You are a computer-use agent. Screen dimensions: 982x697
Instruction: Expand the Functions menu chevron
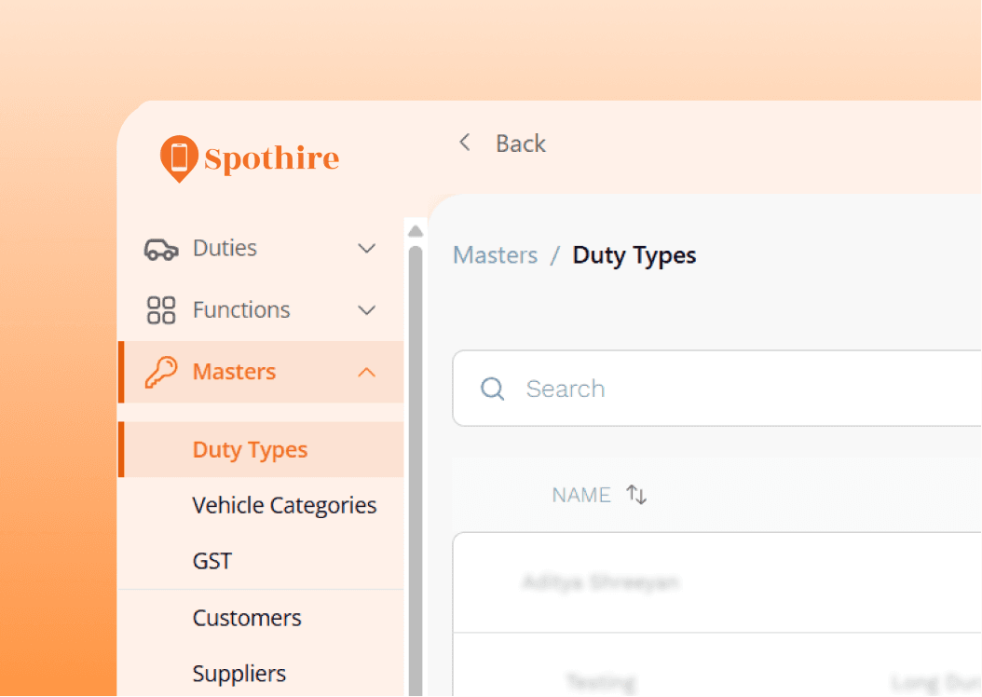click(x=367, y=310)
